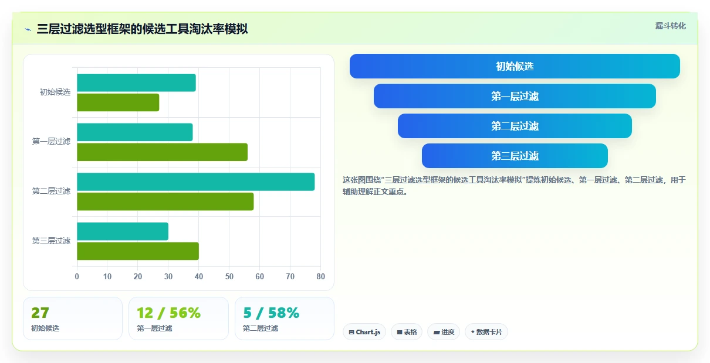This screenshot has width=710, height=363.
Task: Click the 第二层过滤 y-axis label
Action: [x=51, y=191]
